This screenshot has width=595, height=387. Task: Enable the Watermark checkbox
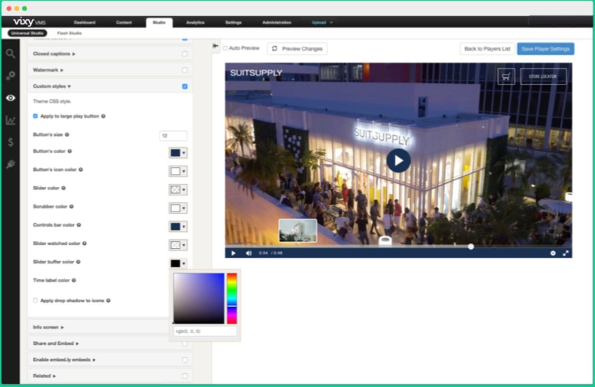[x=185, y=70]
